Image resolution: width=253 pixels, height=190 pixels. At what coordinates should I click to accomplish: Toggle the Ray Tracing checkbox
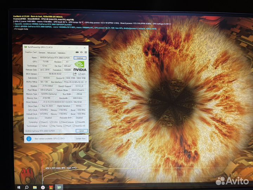point(51,126)
